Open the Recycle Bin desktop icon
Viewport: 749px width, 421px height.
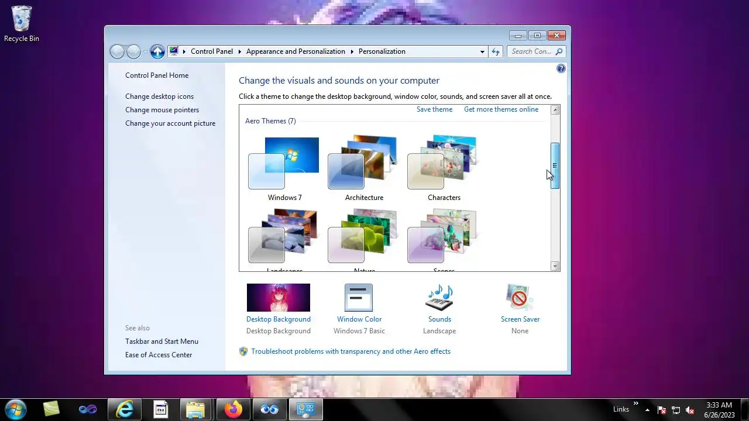coord(22,24)
